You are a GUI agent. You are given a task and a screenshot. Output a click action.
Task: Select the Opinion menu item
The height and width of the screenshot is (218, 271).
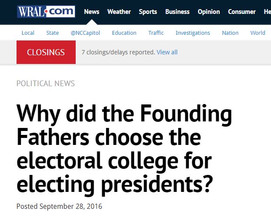209,12
